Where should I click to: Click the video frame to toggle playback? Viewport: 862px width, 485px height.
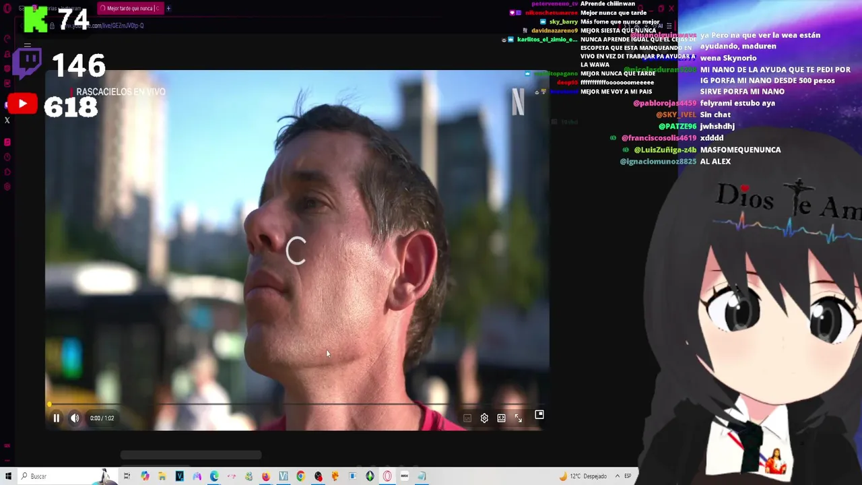click(297, 249)
